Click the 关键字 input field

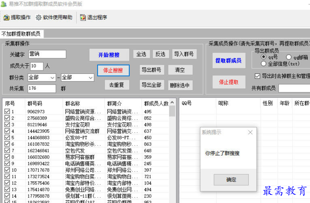click(47, 54)
